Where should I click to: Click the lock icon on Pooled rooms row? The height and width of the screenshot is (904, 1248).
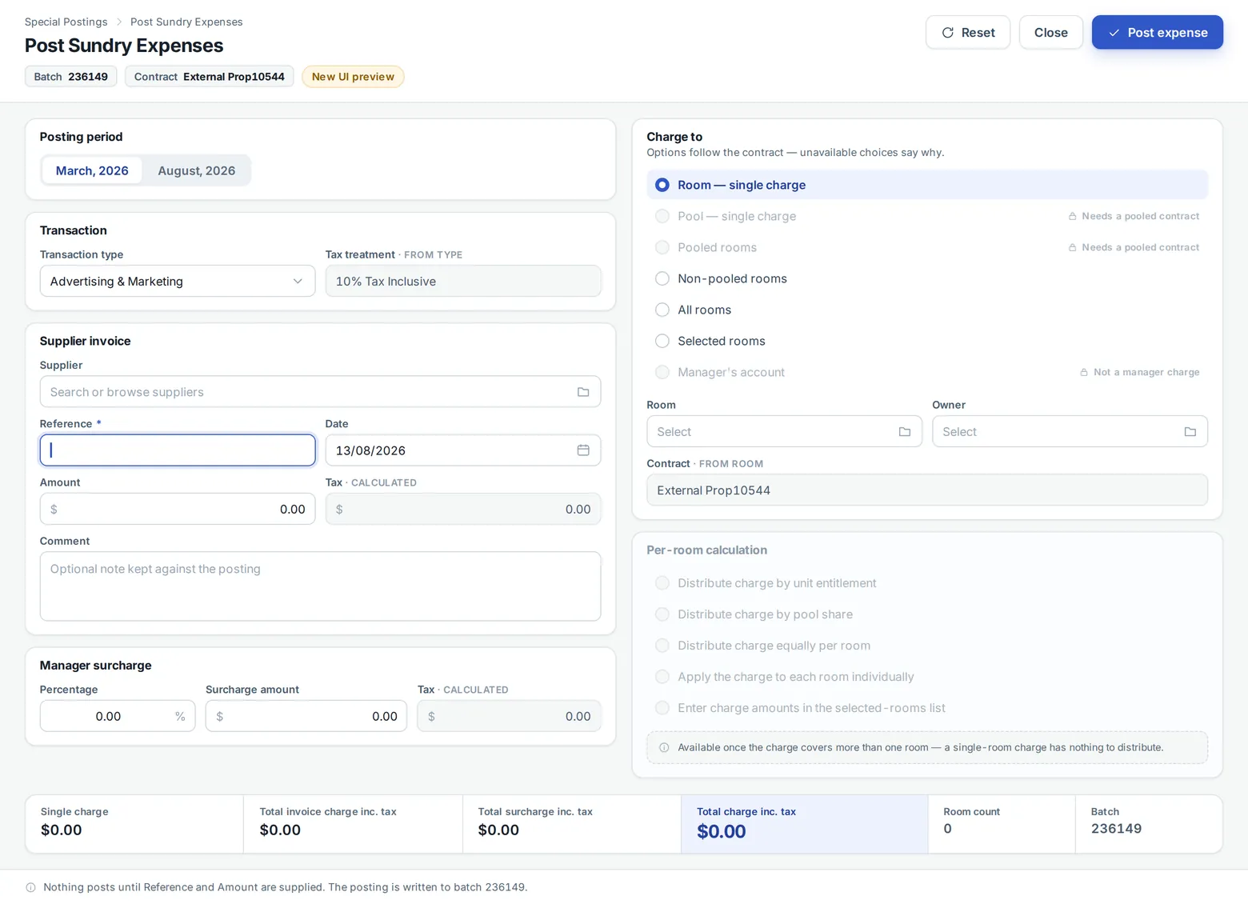pos(1073,247)
